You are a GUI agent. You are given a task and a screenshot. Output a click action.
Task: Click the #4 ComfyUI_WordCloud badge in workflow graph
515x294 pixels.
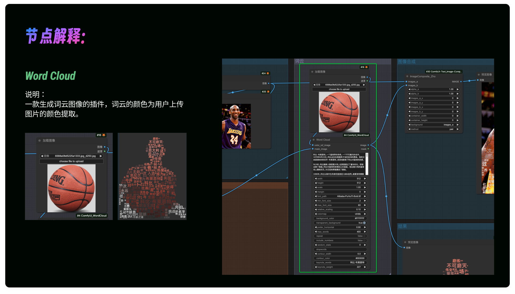pyautogui.click(x=356, y=135)
